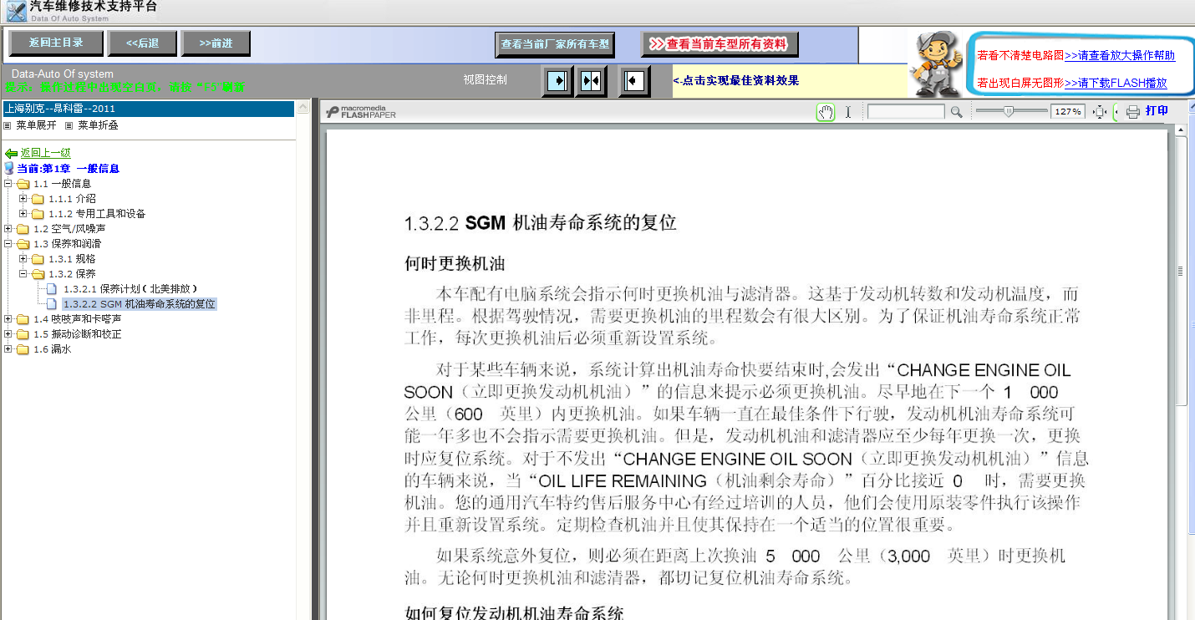Click folder icon of 1.6 漏水
1195x620 pixels.
click(23, 349)
